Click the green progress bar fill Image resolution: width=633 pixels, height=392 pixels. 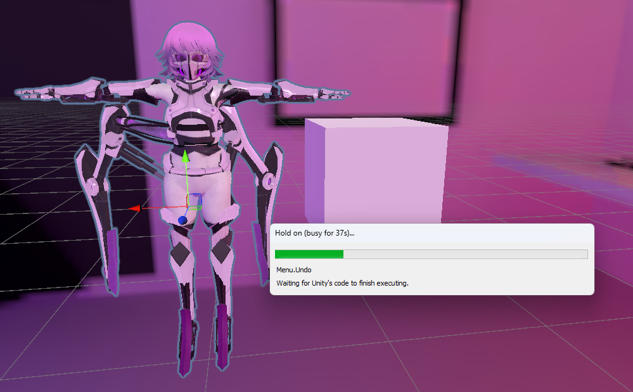click(309, 254)
